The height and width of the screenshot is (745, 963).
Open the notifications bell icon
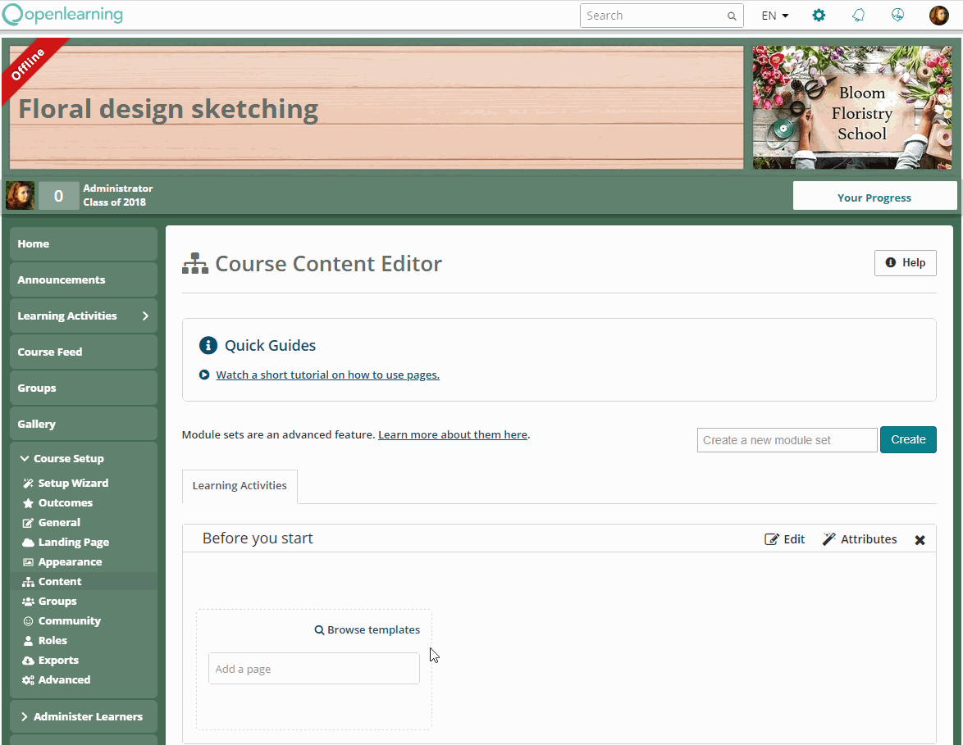(x=858, y=15)
